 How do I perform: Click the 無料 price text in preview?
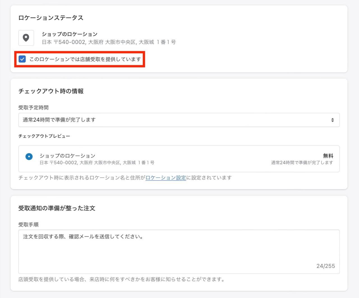[328, 156]
